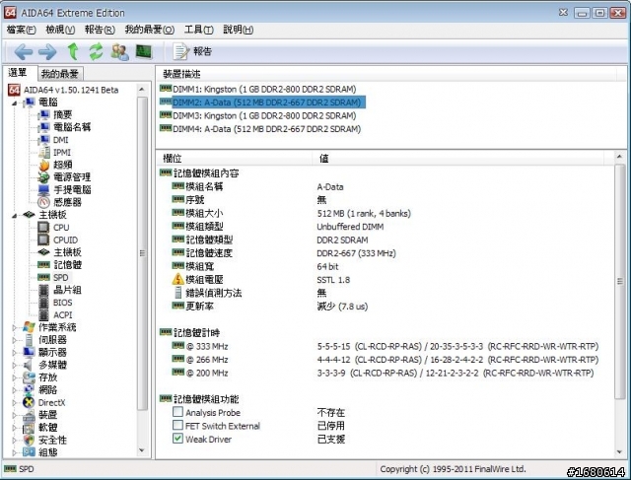This screenshot has height=480, width=631.
Task: Expand the 作業系統 tree node
Action: (14, 327)
